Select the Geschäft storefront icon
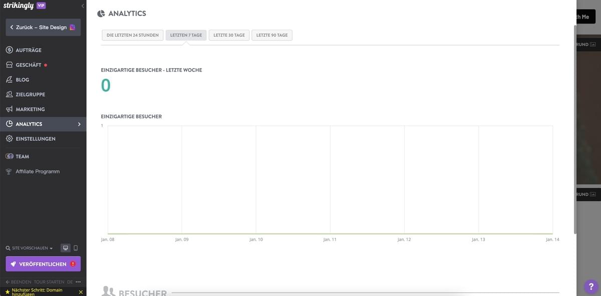601x296 pixels. tap(9, 64)
